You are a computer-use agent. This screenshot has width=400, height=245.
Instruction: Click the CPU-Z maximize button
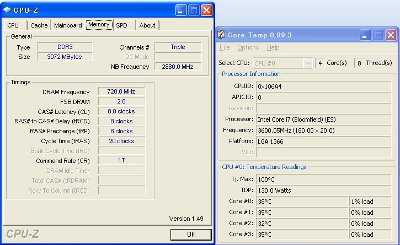pos(194,10)
